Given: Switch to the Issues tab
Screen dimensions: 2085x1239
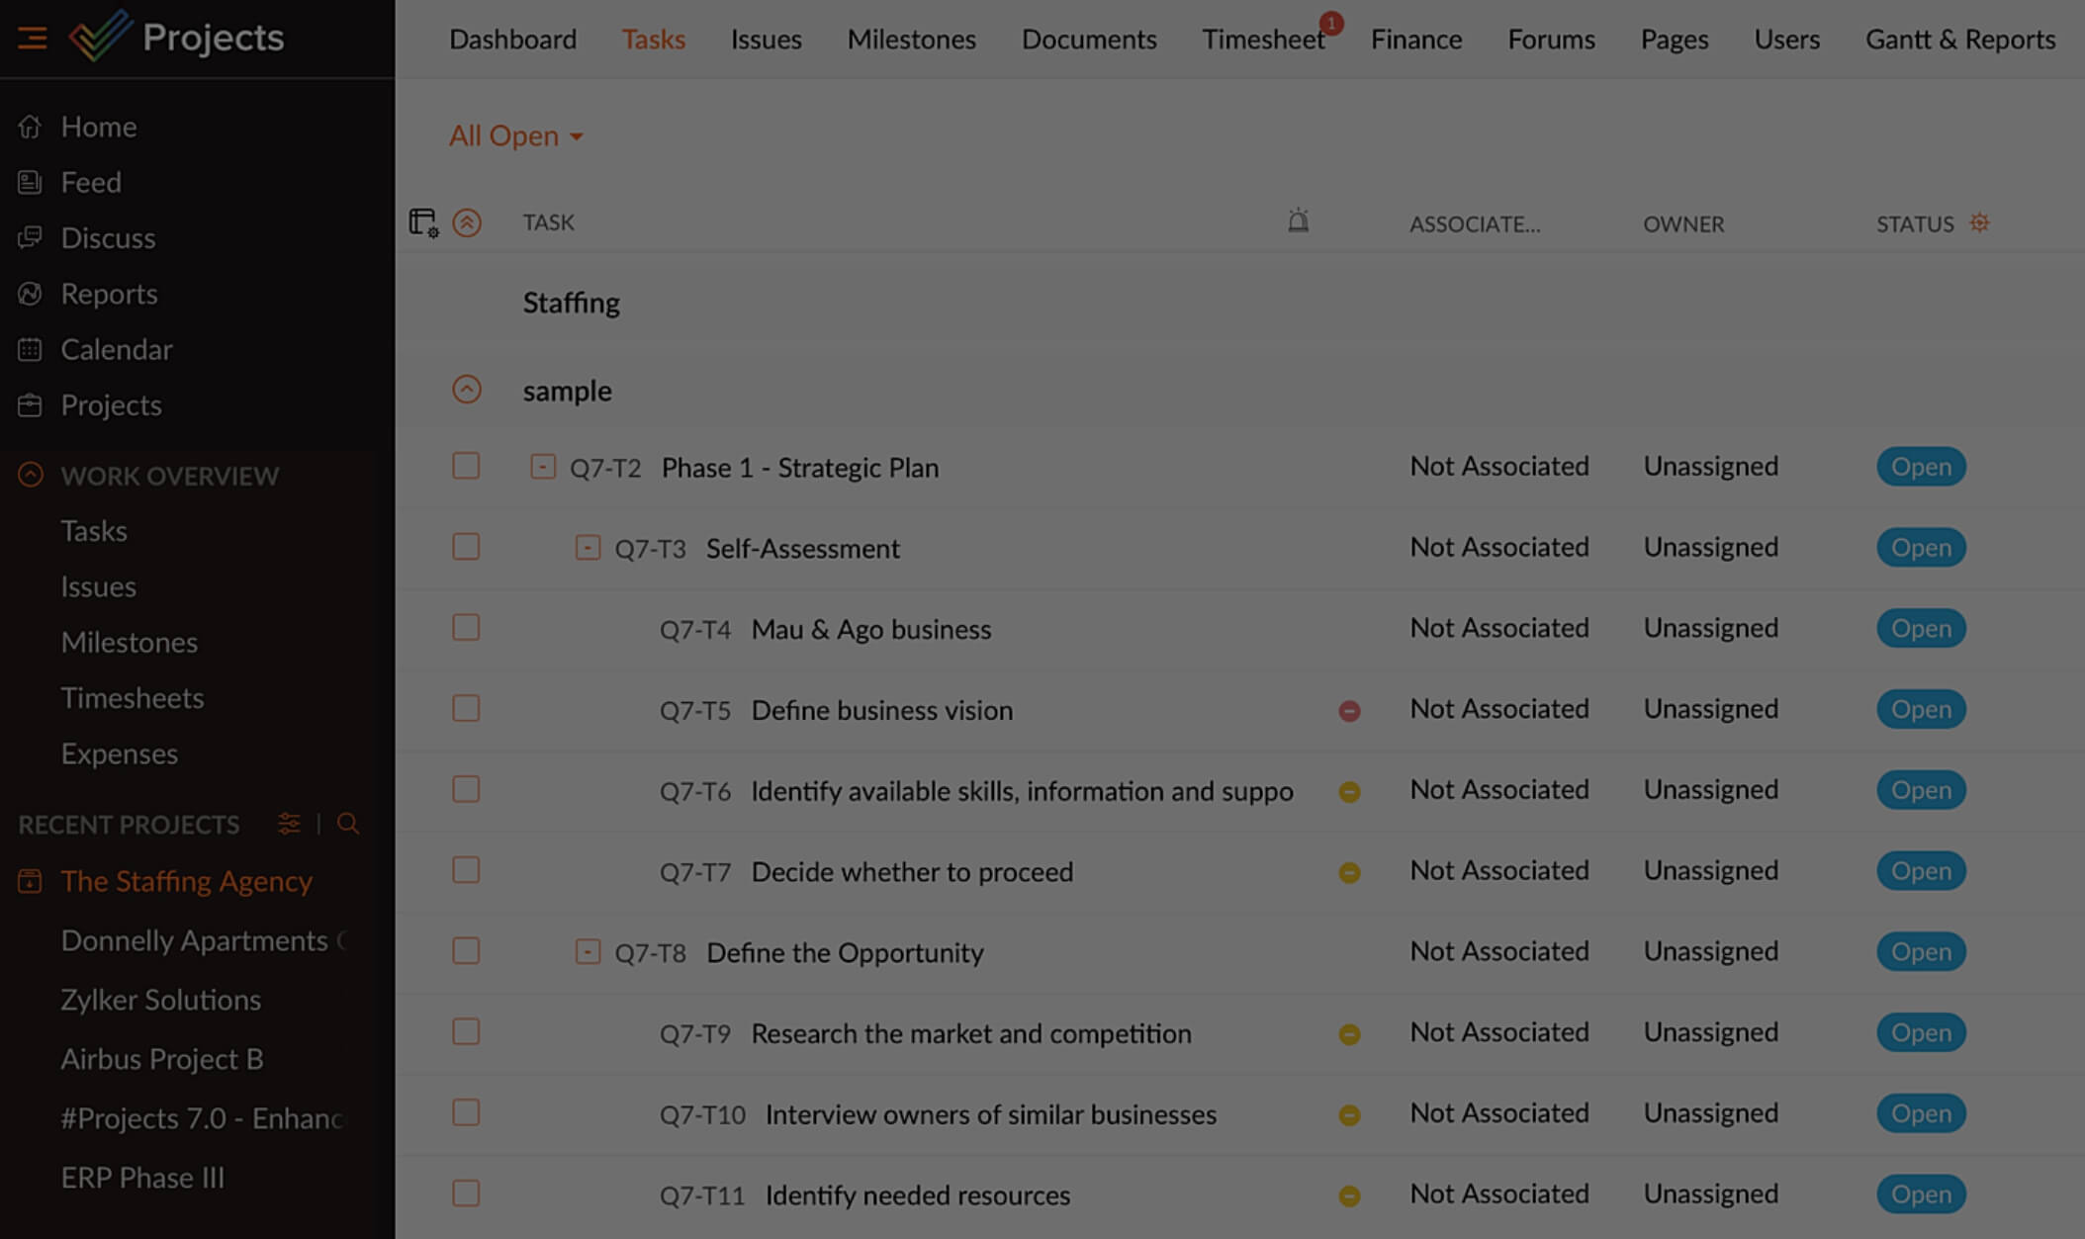Looking at the screenshot, I should [x=766, y=40].
